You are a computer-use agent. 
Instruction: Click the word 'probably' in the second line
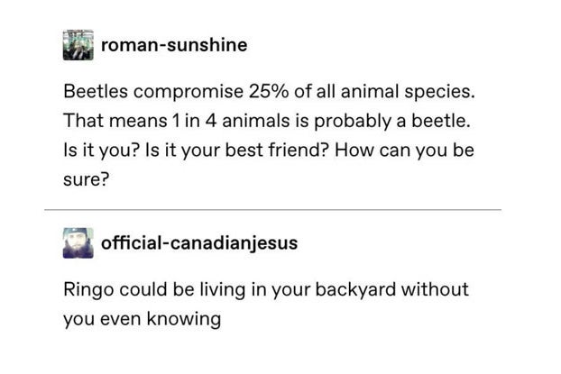(x=353, y=121)
